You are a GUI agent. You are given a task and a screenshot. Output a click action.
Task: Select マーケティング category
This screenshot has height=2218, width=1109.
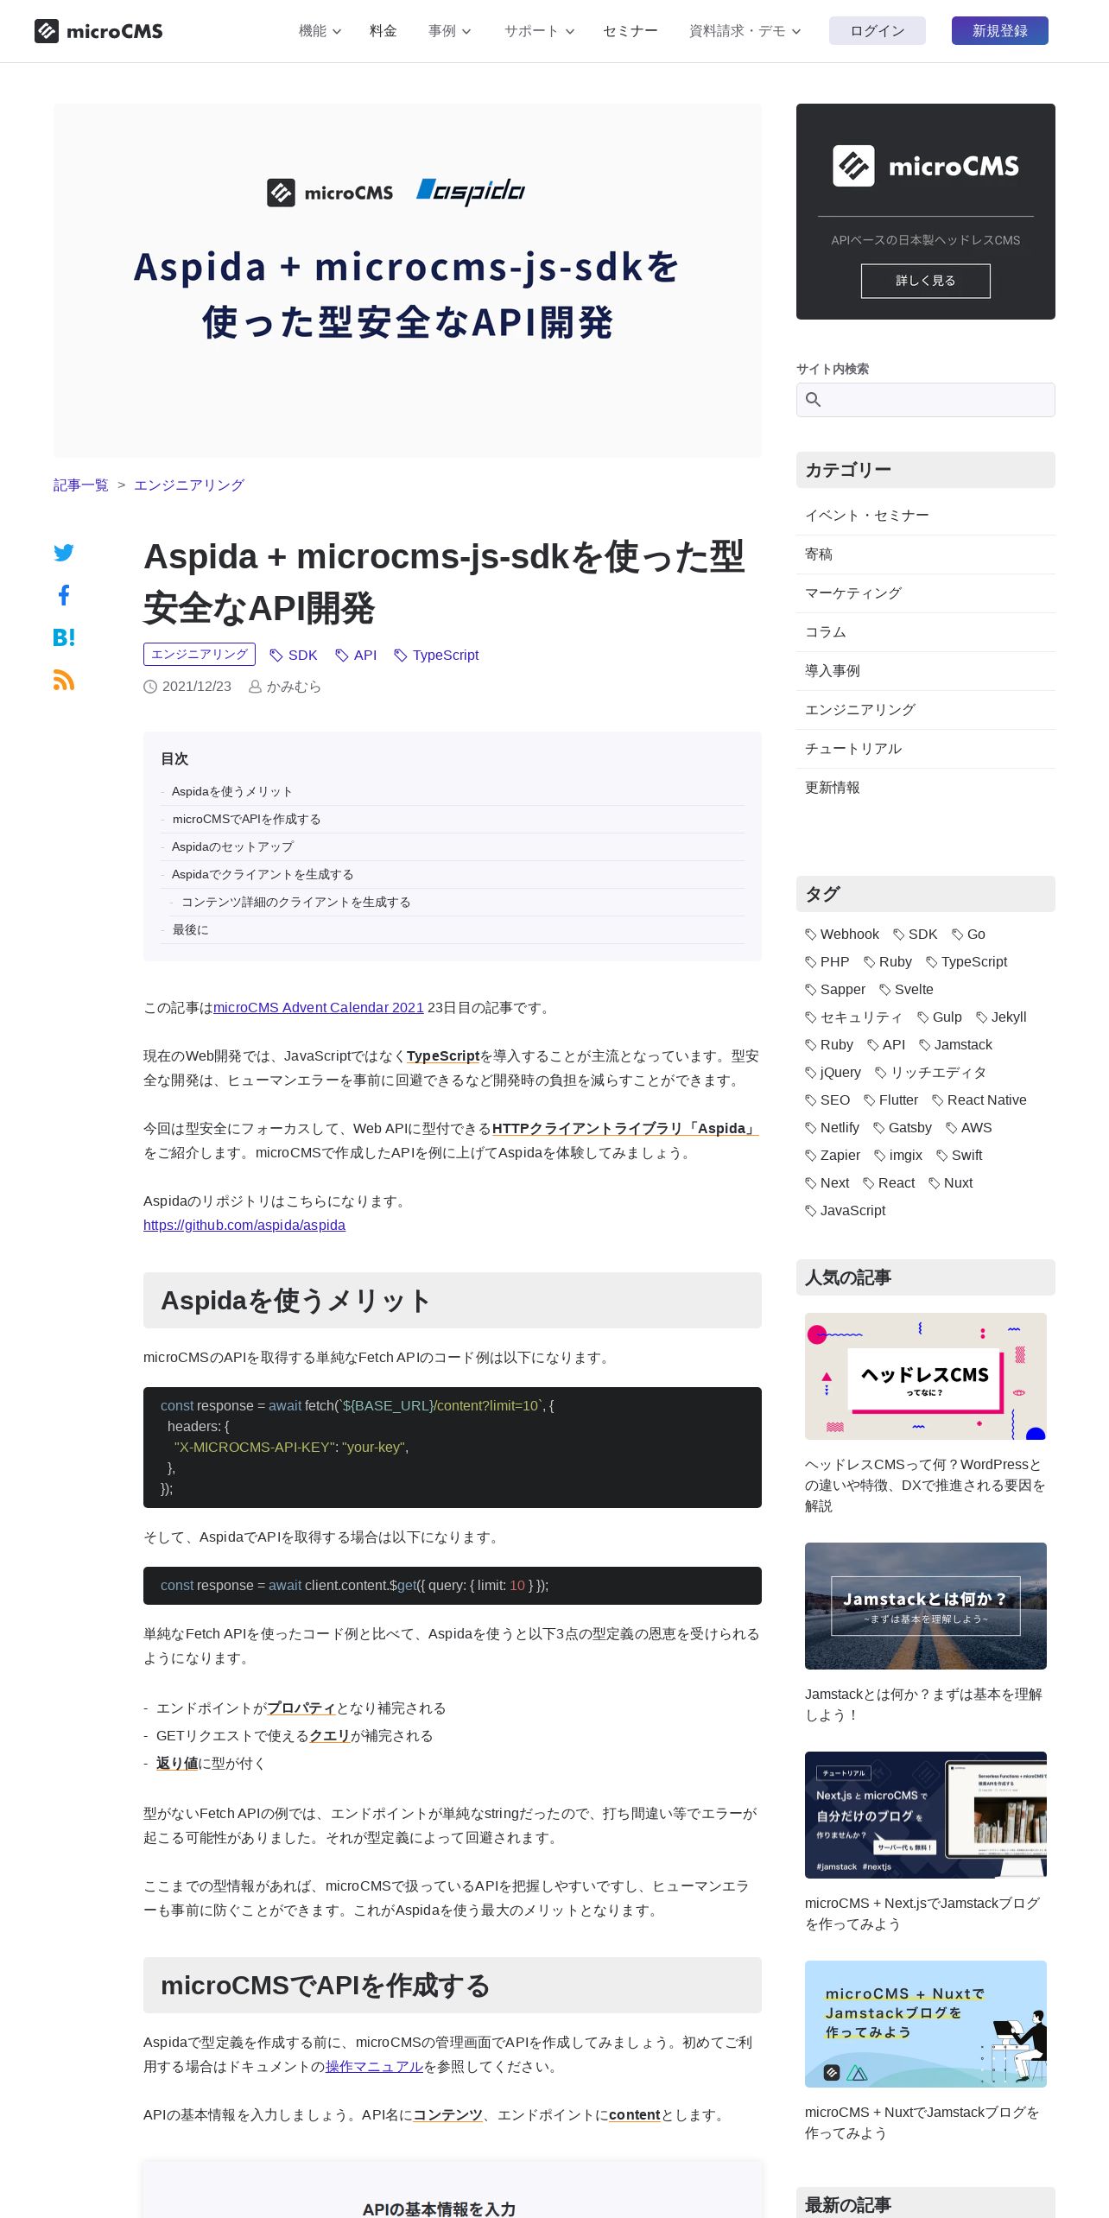(926, 593)
